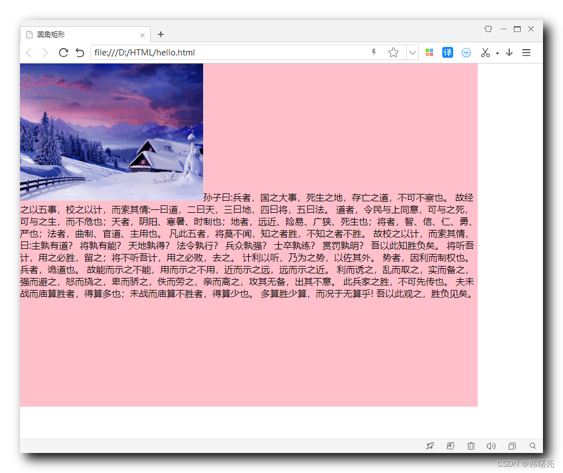This screenshot has height=473, width=563.
Task: Open a new tab with plus button
Action: 161,34
